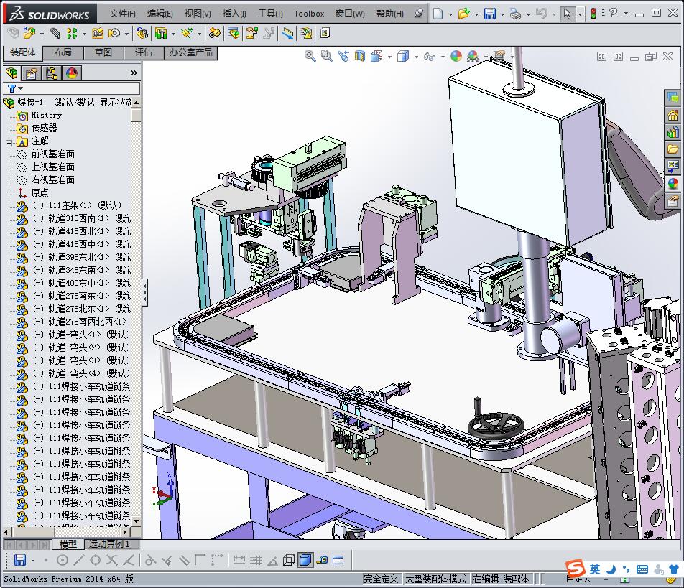Open the PropertyManager panel tab
Image resolution: width=684 pixels, height=588 pixels.
pos(32,73)
